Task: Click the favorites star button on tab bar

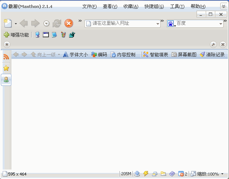Action: click(7, 44)
